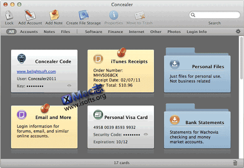
Task: Click the pushpin on iTunes Receipts note
Action: 122,52
